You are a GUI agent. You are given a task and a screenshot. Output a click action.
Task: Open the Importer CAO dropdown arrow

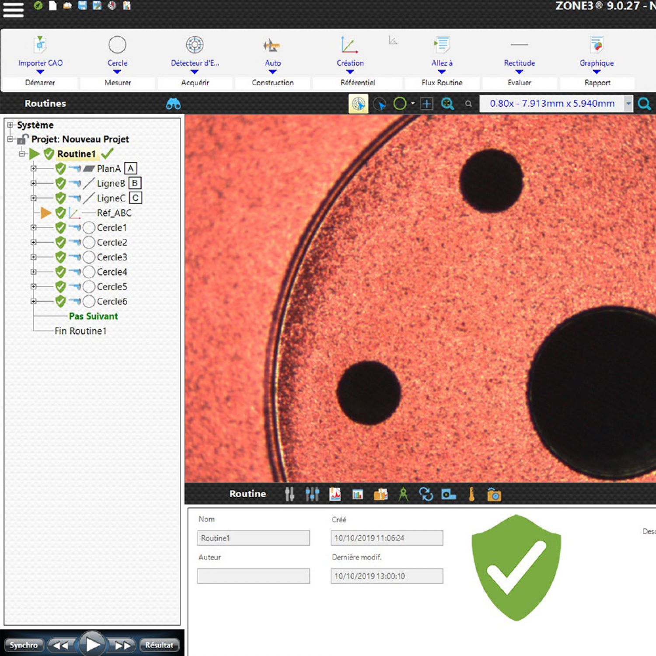(40, 72)
